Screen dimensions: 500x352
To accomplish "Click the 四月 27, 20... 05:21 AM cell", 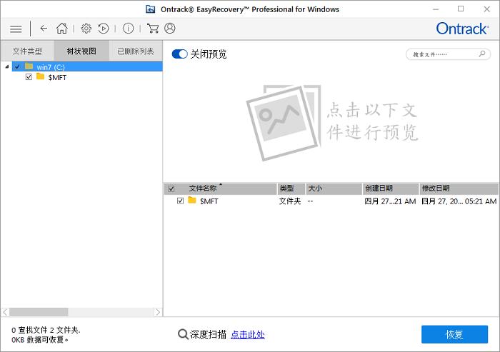I will 459,201.
